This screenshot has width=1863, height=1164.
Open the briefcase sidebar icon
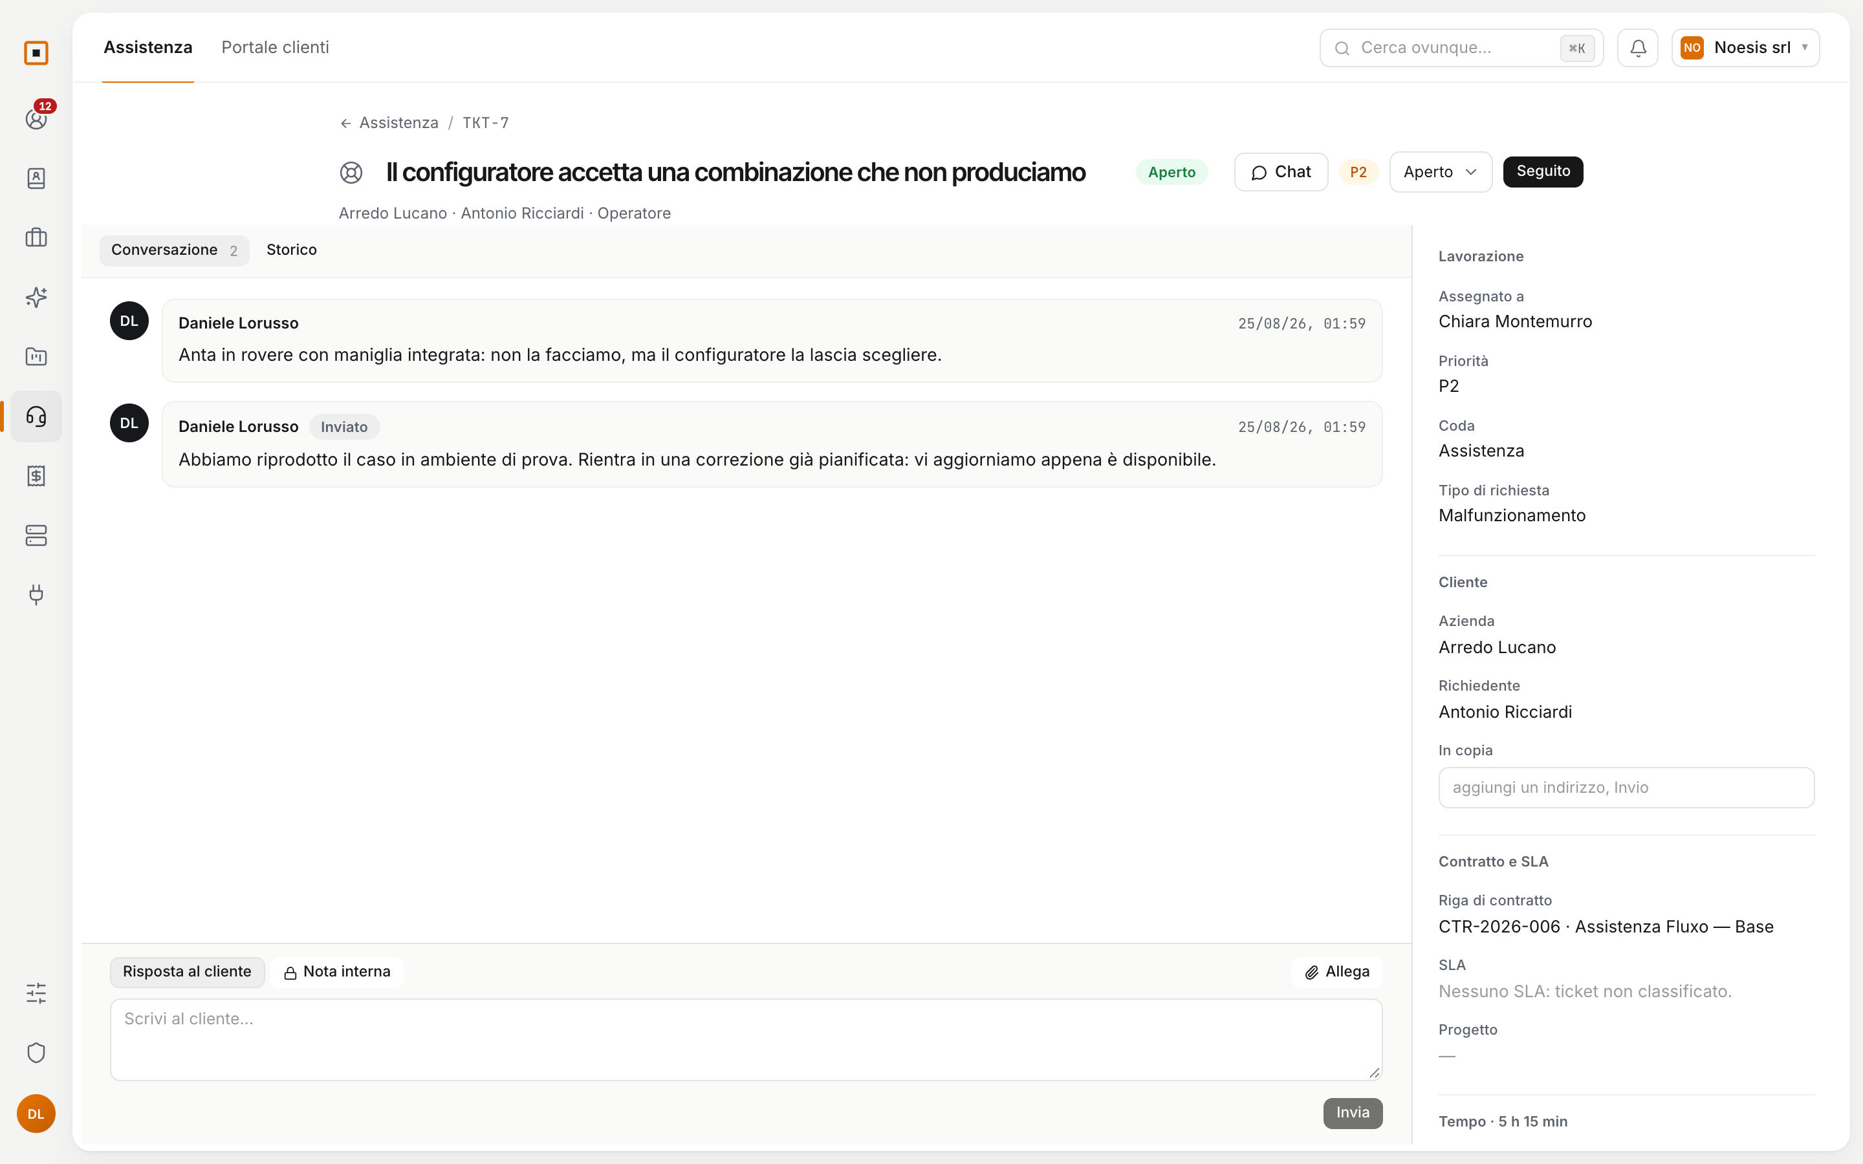[x=36, y=237]
